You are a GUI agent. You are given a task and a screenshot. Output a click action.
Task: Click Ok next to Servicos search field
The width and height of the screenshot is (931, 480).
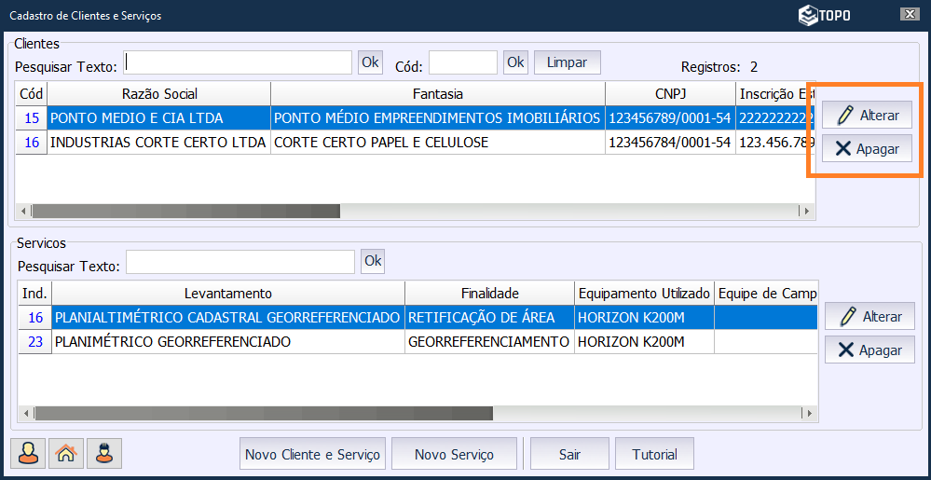373,261
